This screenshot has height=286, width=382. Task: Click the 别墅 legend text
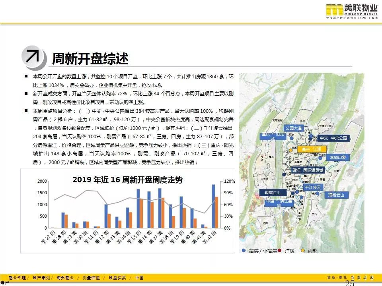(312, 251)
